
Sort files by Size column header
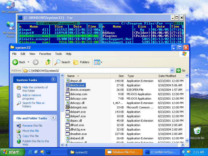118,76
